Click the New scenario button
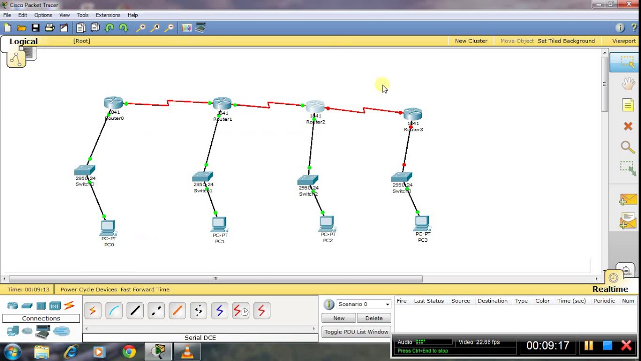 tap(339, 318)
